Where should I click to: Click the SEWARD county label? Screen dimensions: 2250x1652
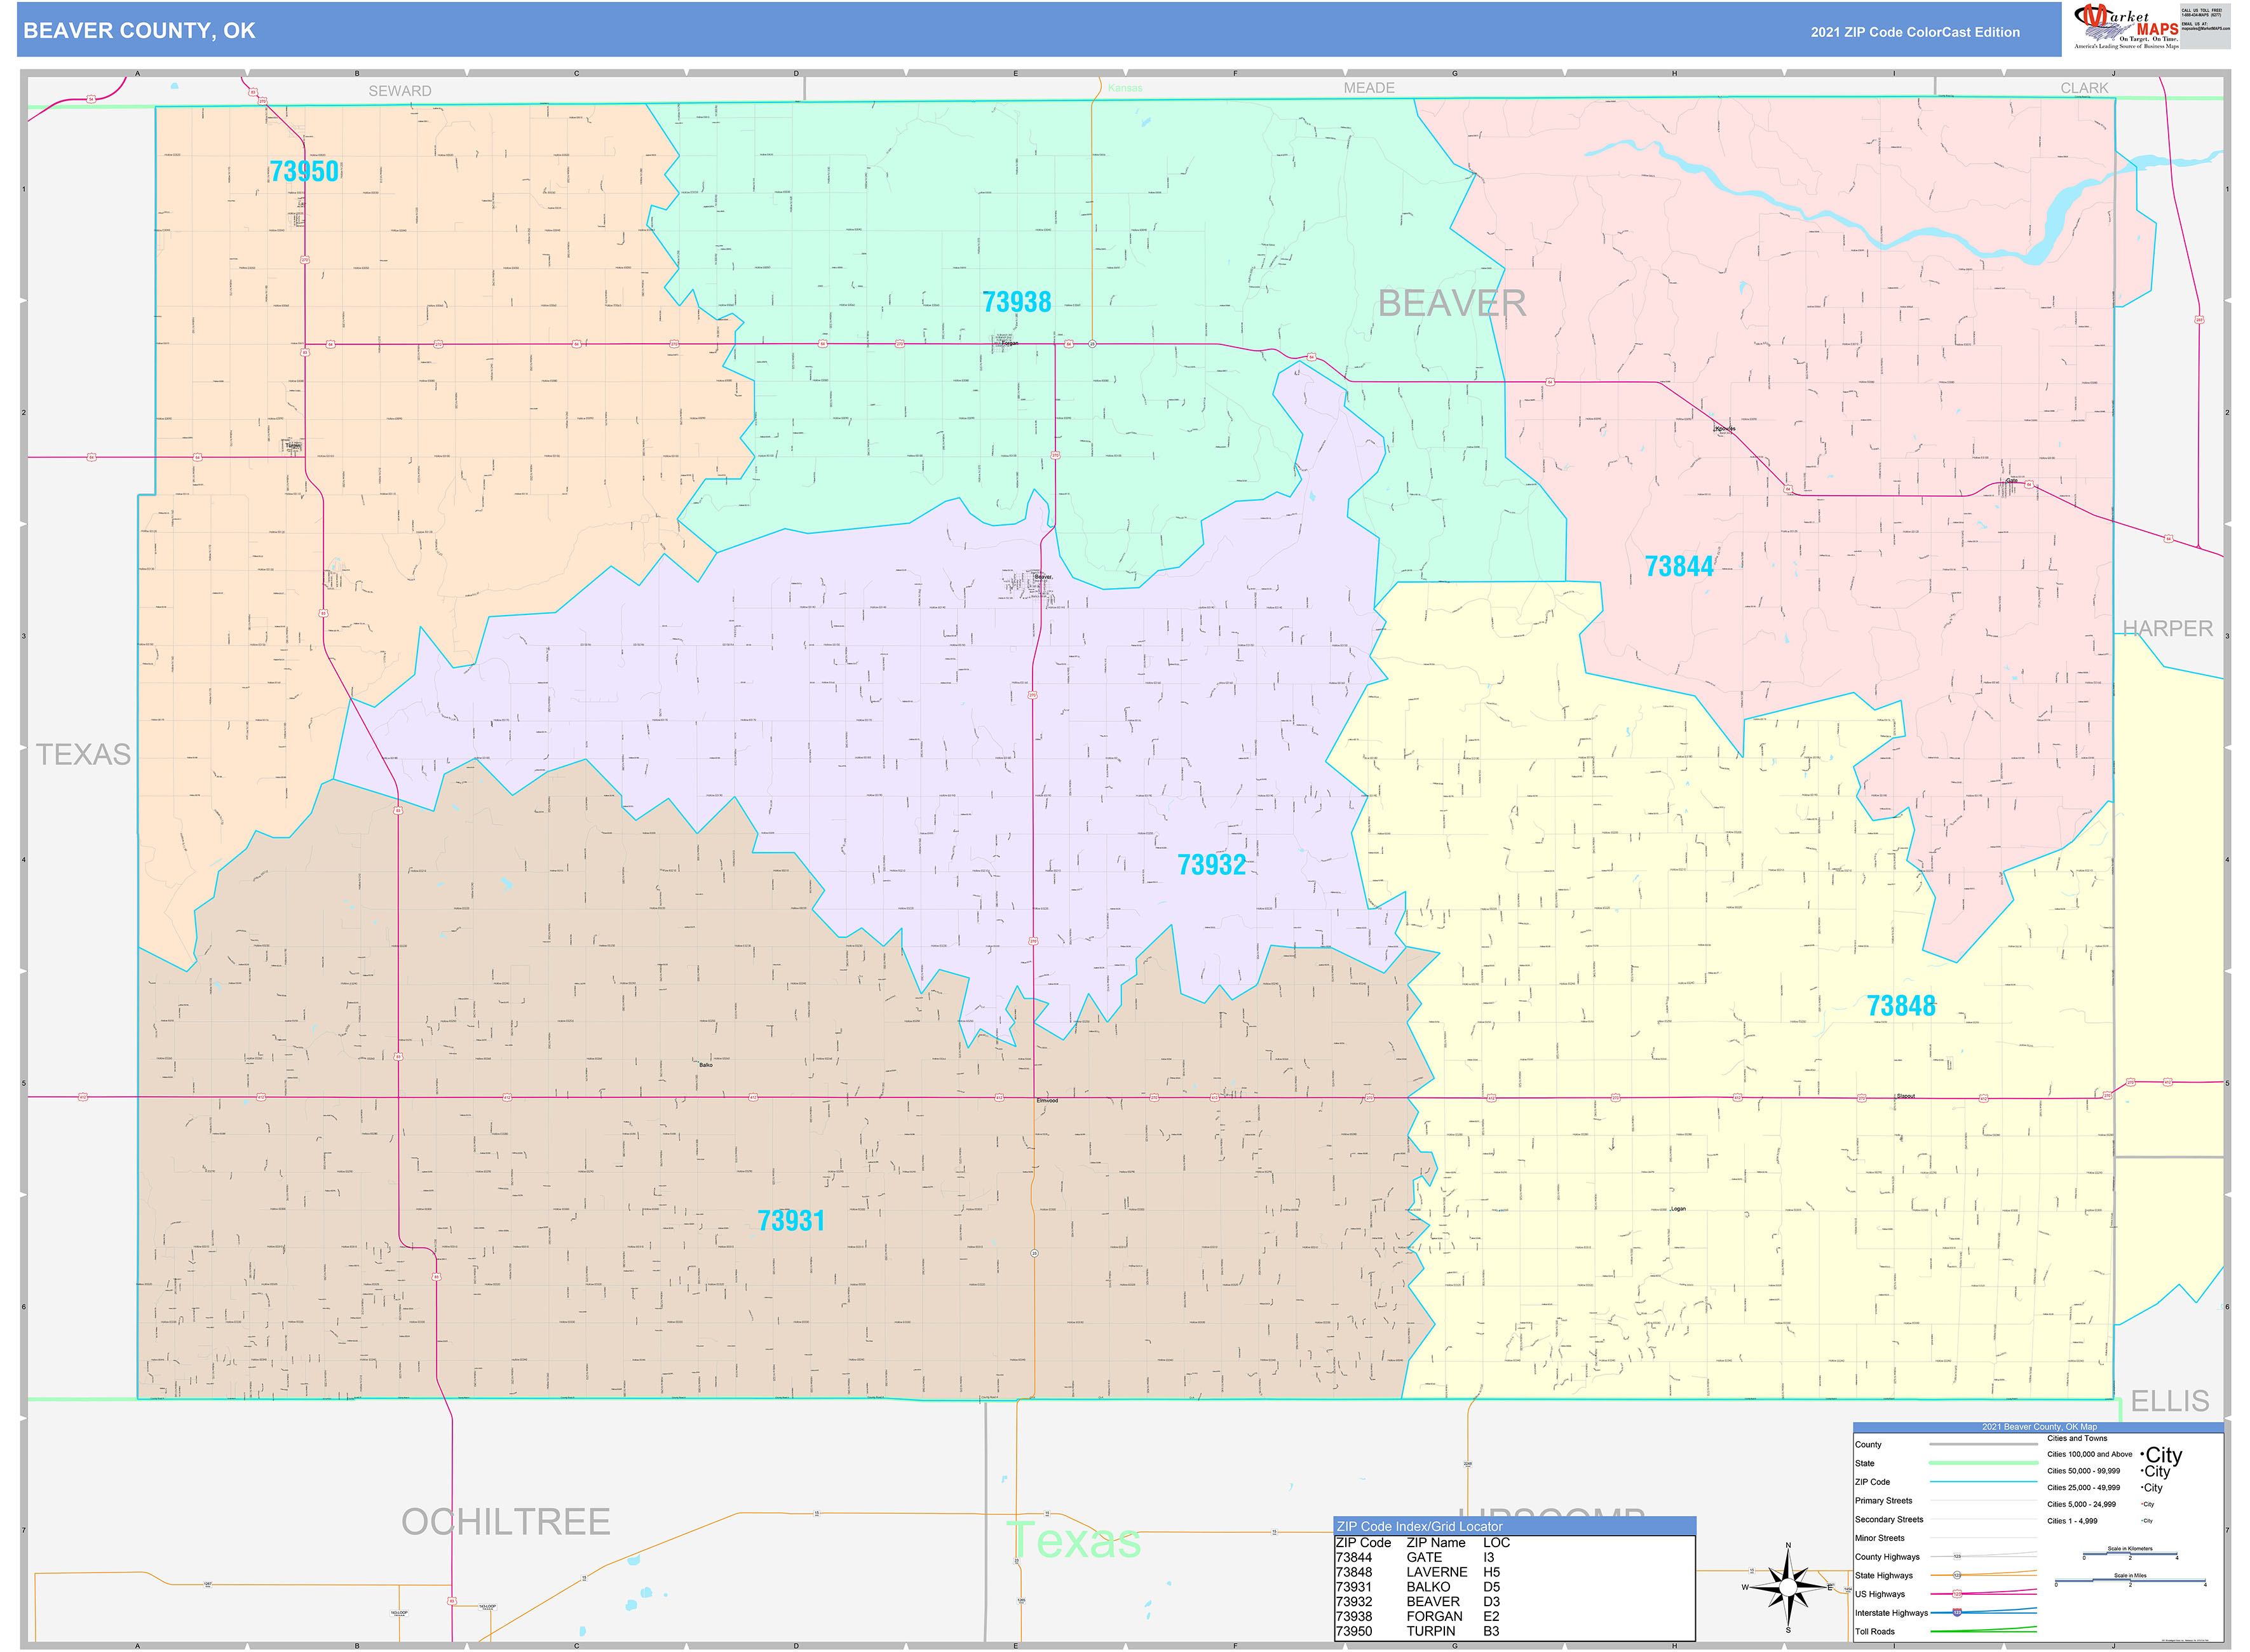click(x=400, y=91)
